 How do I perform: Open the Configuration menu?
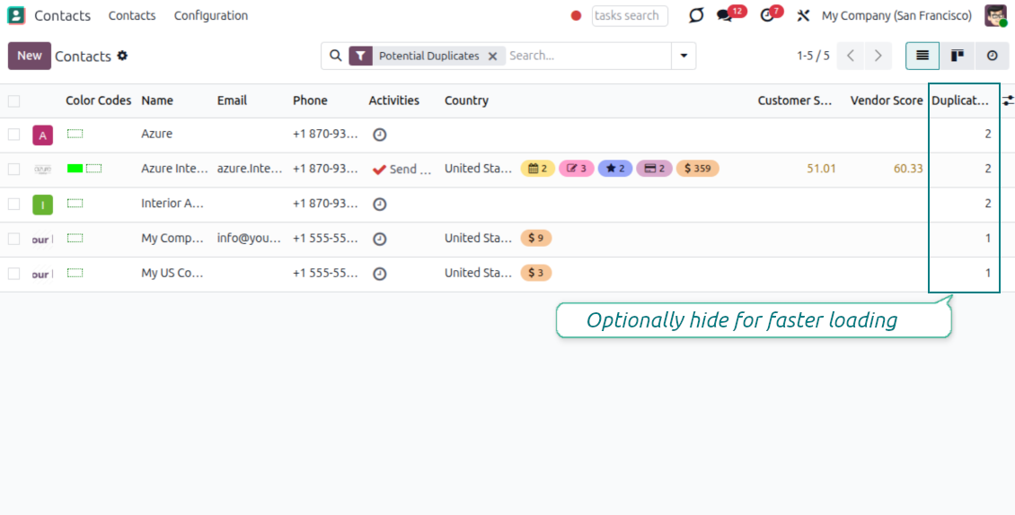[x=211, y=16]
